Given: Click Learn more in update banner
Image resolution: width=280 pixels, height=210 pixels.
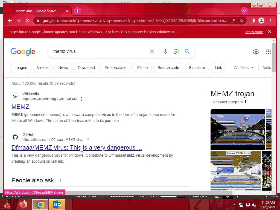Looking at the screenshot, I should 254,32.
